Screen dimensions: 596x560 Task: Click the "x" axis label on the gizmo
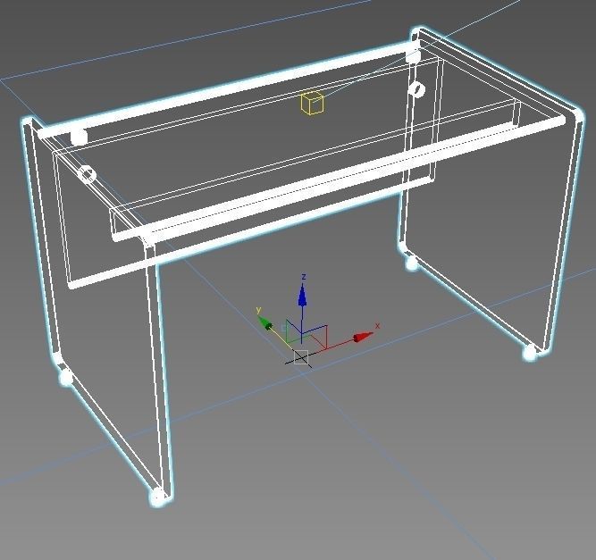coord(377,326)
